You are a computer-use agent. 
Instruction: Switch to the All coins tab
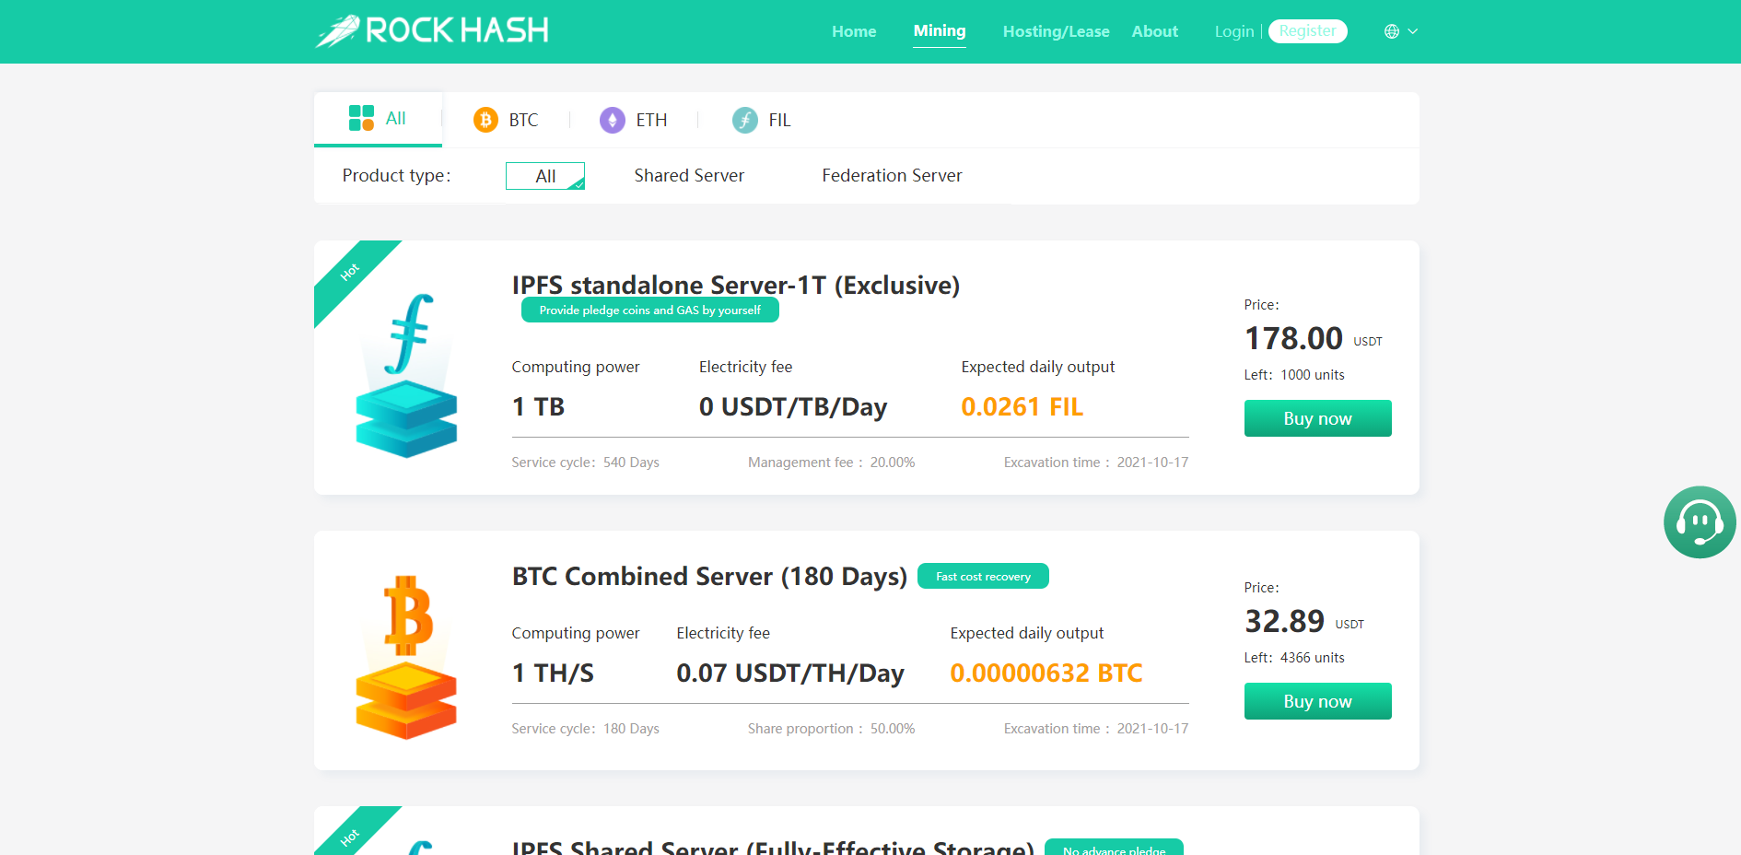(378, 119)
